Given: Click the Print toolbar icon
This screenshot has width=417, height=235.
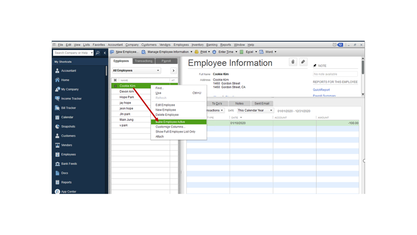Looking at the screenshot, I should pyautogui.click(x=197, y=52).
